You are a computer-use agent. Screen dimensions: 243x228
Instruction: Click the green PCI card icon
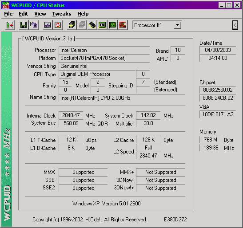click(x=112, y=25)
